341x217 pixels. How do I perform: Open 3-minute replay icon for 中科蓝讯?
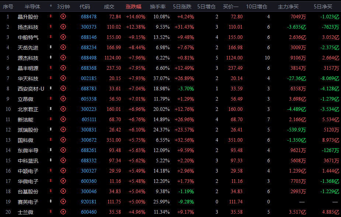coord(63,160)
